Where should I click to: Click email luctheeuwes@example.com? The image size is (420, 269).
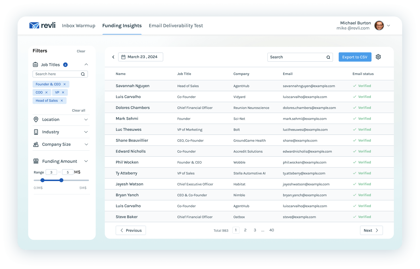pos(305,130)
